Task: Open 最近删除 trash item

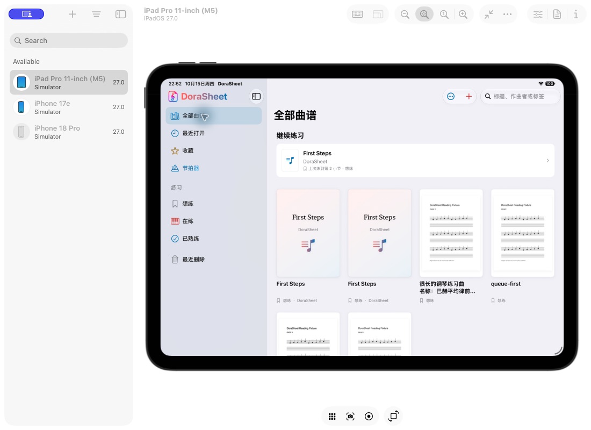Action: click(214, 259)
